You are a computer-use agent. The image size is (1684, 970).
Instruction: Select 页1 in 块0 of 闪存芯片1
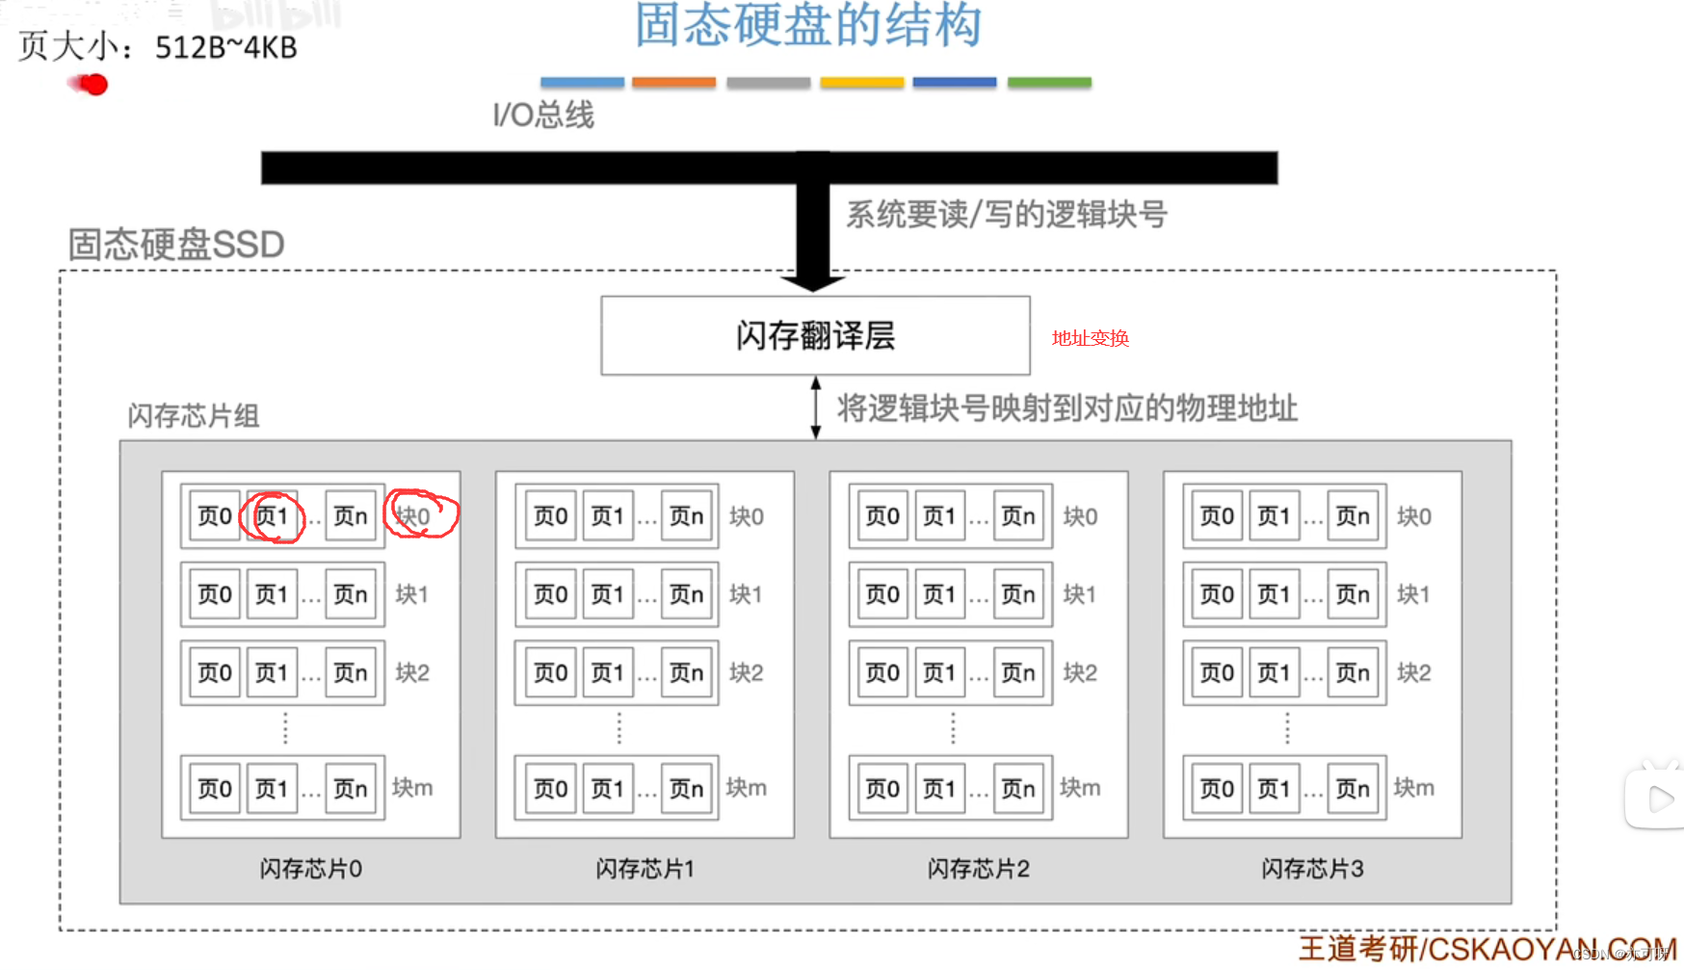[x=607, y=516]
